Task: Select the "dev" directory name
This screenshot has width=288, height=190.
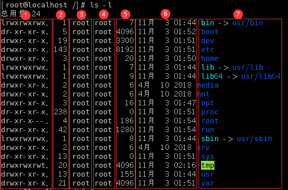Action: (x=208, y=41)
